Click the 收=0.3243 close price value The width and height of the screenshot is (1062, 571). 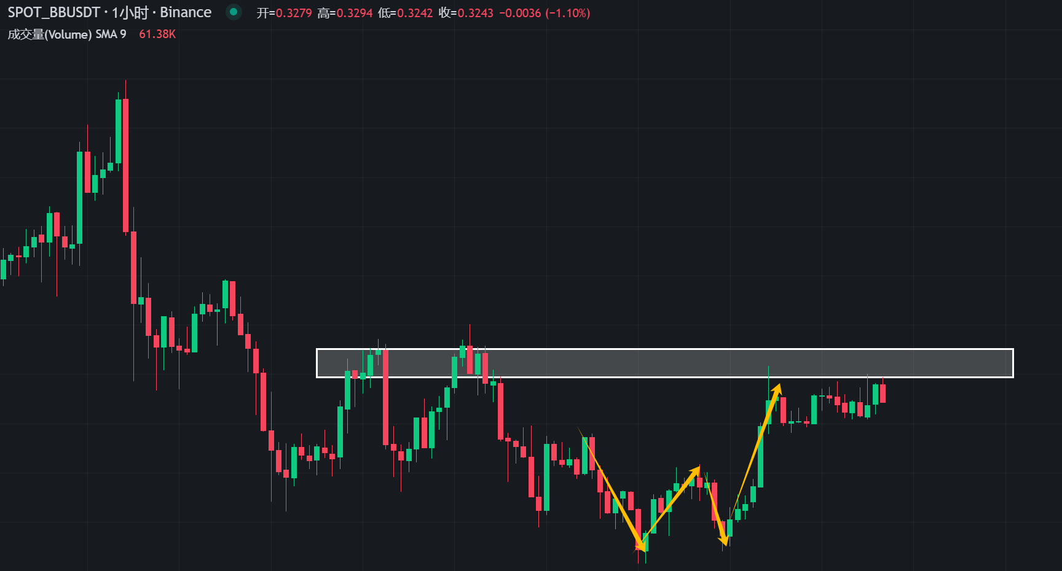point(466,13)
